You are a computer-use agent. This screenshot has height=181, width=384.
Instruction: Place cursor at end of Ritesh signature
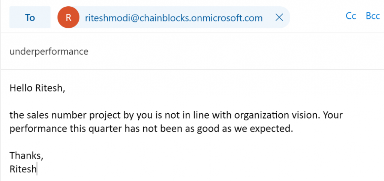click(x=37, y=169)
